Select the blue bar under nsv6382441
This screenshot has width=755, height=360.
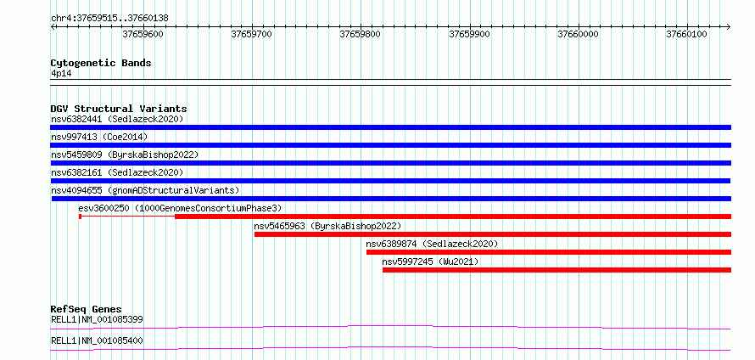(x=390, y=127)
